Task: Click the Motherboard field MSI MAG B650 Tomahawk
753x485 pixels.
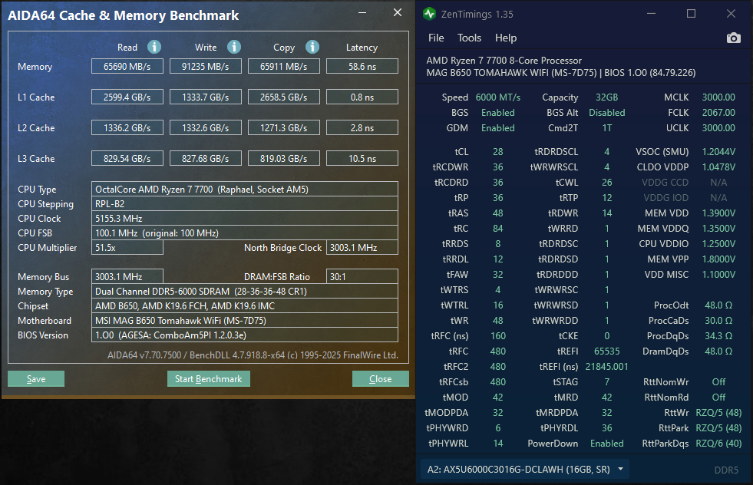Action: [244, 320]
